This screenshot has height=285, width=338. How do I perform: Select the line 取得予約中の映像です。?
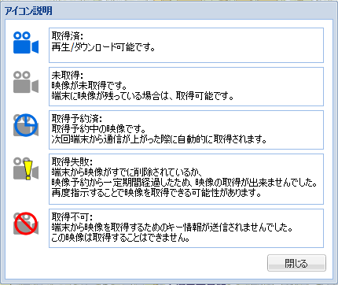99,129
